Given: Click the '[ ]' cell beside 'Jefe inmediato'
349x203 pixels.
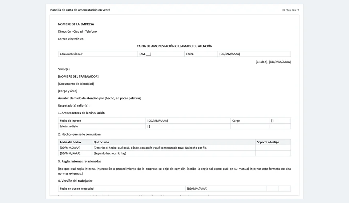Looking at the screenshot, I should [x=188, y=126].
